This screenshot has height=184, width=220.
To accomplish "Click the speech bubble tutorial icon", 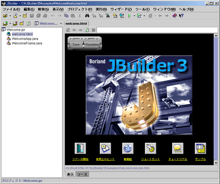I will coord(178,148).
